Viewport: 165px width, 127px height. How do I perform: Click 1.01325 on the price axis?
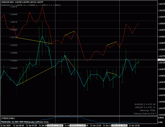(x=162, y=115)
